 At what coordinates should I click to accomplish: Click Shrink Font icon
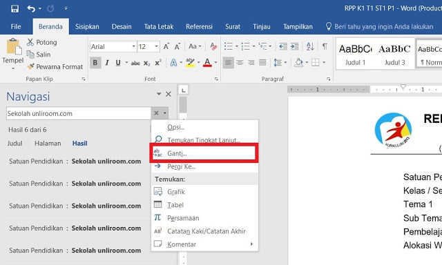[x=177, y=46]
